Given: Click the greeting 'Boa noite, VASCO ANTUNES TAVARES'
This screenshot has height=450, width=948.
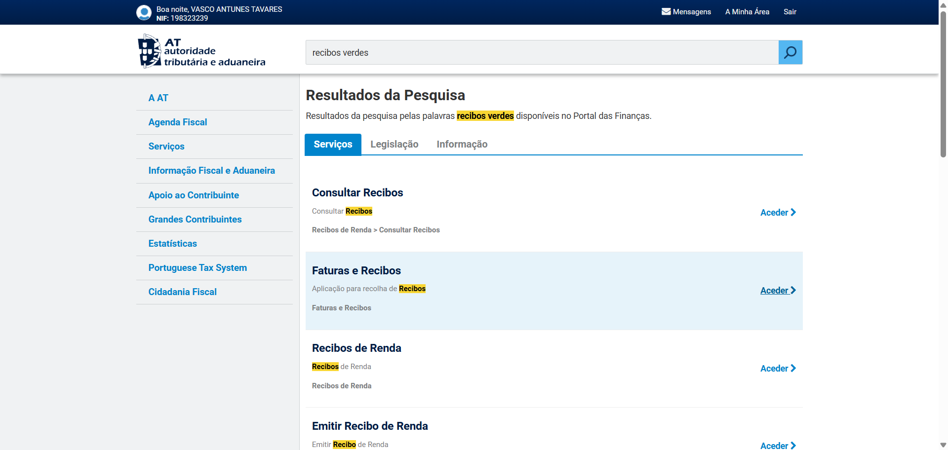Looking at the screenshot, I should (219, 9).
